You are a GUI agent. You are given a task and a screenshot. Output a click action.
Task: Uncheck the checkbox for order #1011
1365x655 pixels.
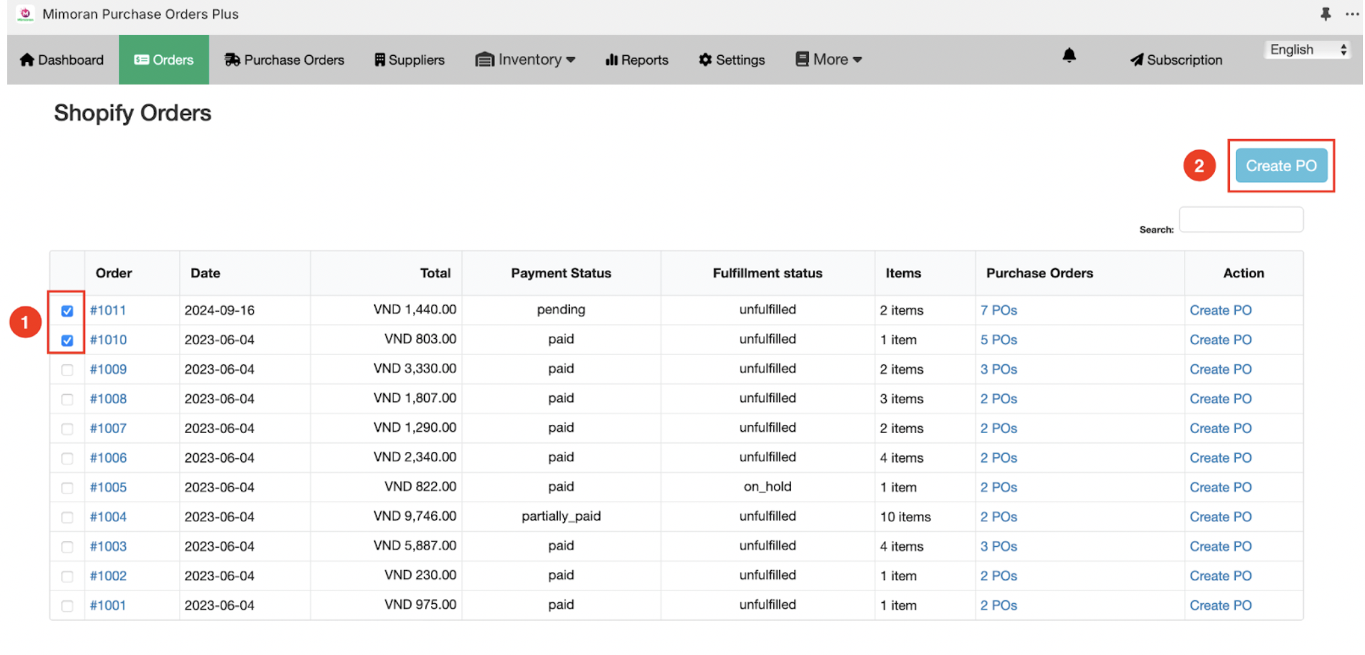(67, 310)
